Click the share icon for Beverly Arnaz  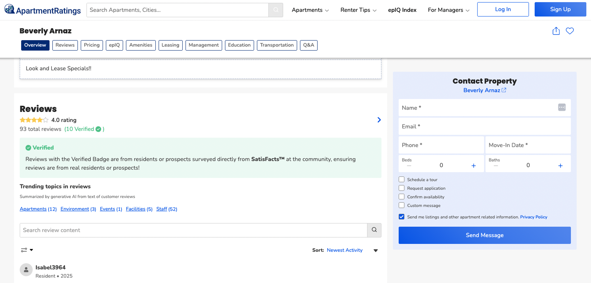(556, 31)
